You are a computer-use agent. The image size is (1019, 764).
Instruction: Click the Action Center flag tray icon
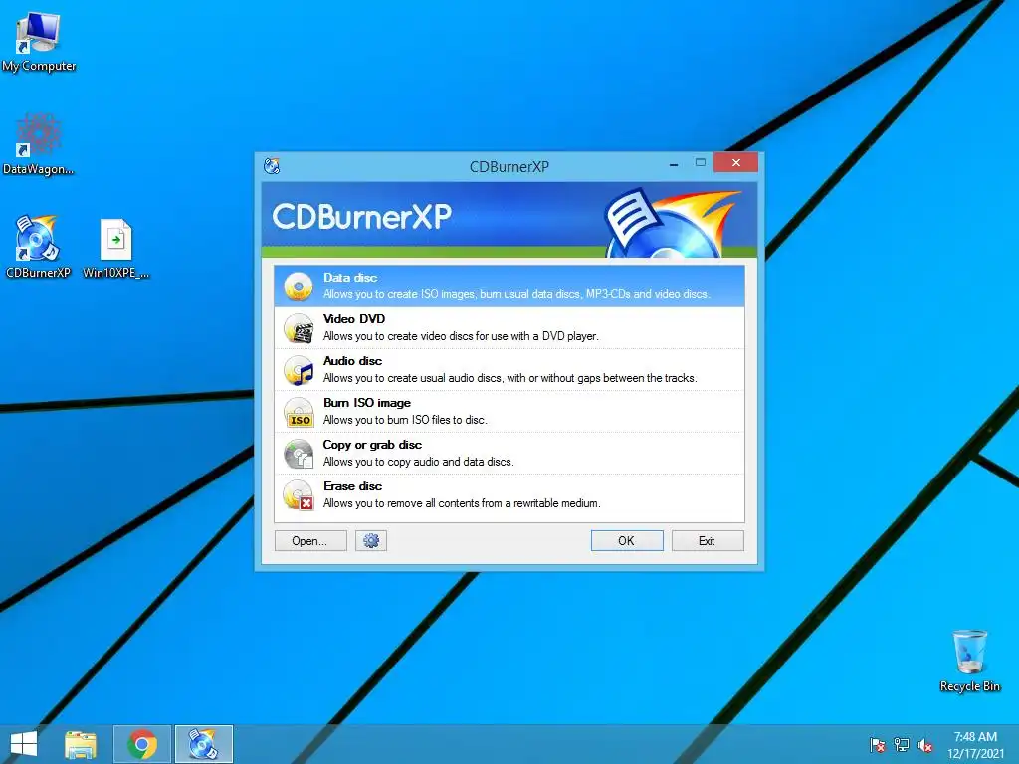click(x=878, y=745)
